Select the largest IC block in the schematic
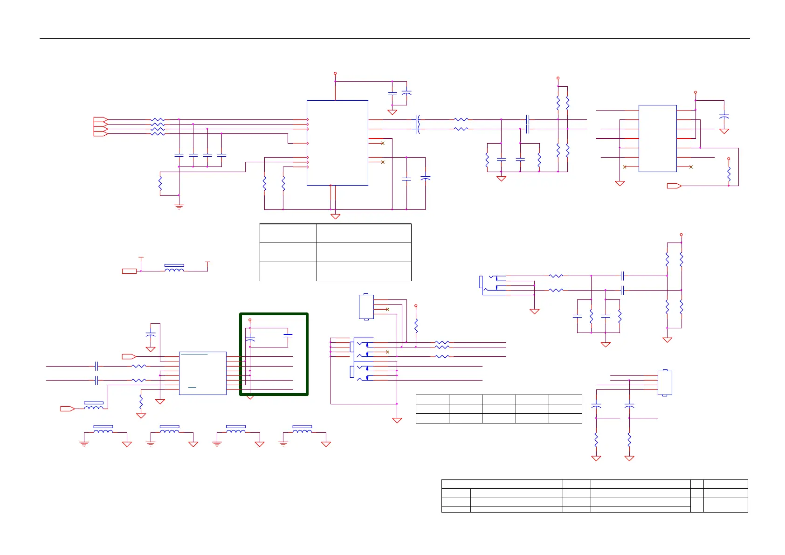Image resolution: width=785 pixels, height=555 pixels. [x=337, y=143]
